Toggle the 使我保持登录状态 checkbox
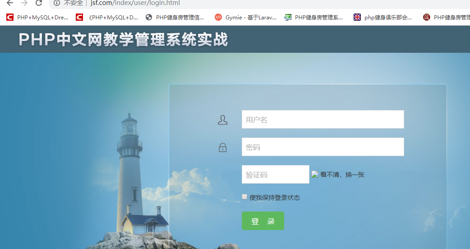This screenshot has height=249, width=470. point(244,197)
